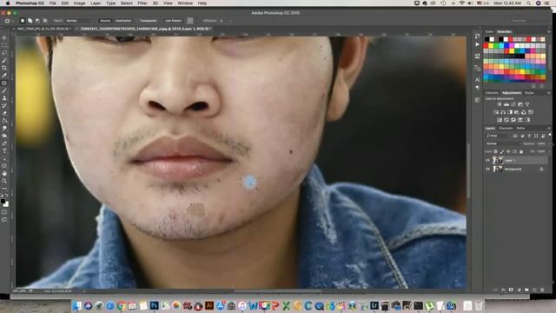
Task: Choose Source patch mode
Action: pos(105,21)
